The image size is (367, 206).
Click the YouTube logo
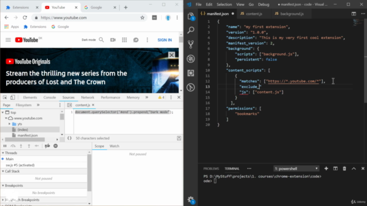click(26, 40)
